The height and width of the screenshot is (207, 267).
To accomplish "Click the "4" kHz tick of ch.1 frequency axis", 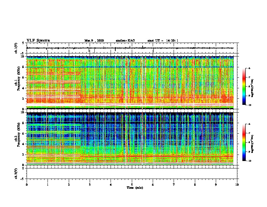I will pos(24,88).
